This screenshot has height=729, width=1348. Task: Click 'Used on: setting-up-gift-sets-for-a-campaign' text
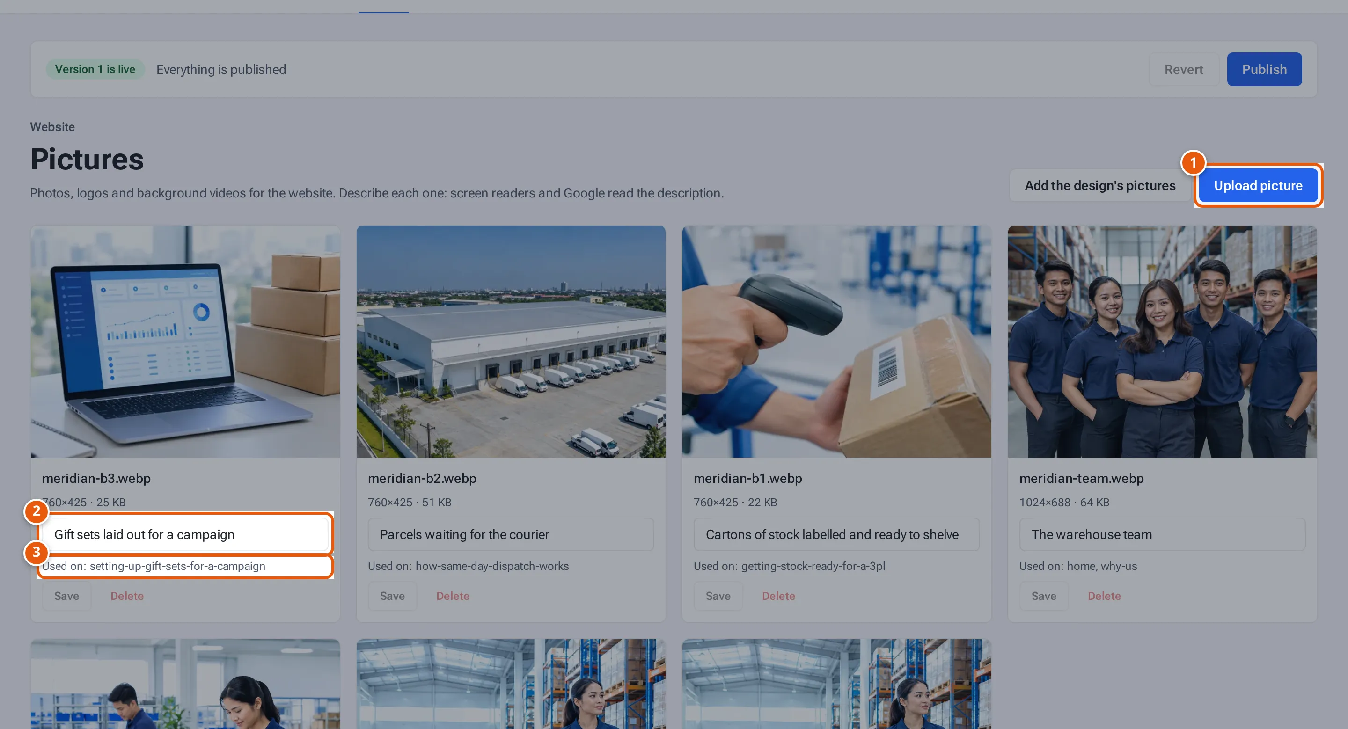[154, 566]
